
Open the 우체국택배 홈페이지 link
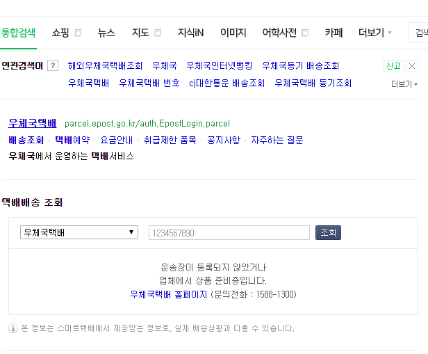pyautogui.click(x=168, y=294)
